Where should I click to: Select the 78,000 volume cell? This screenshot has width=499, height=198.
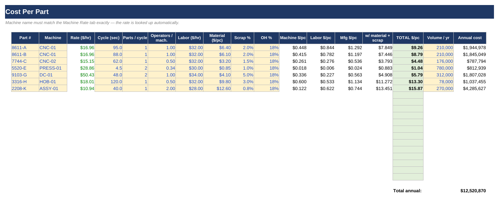tap(438, 81)
